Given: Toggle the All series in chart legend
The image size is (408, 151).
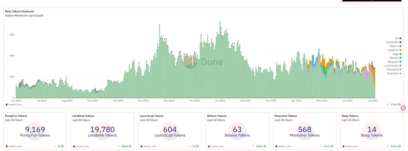Looking at the screenshot, I should pos(398,38).
